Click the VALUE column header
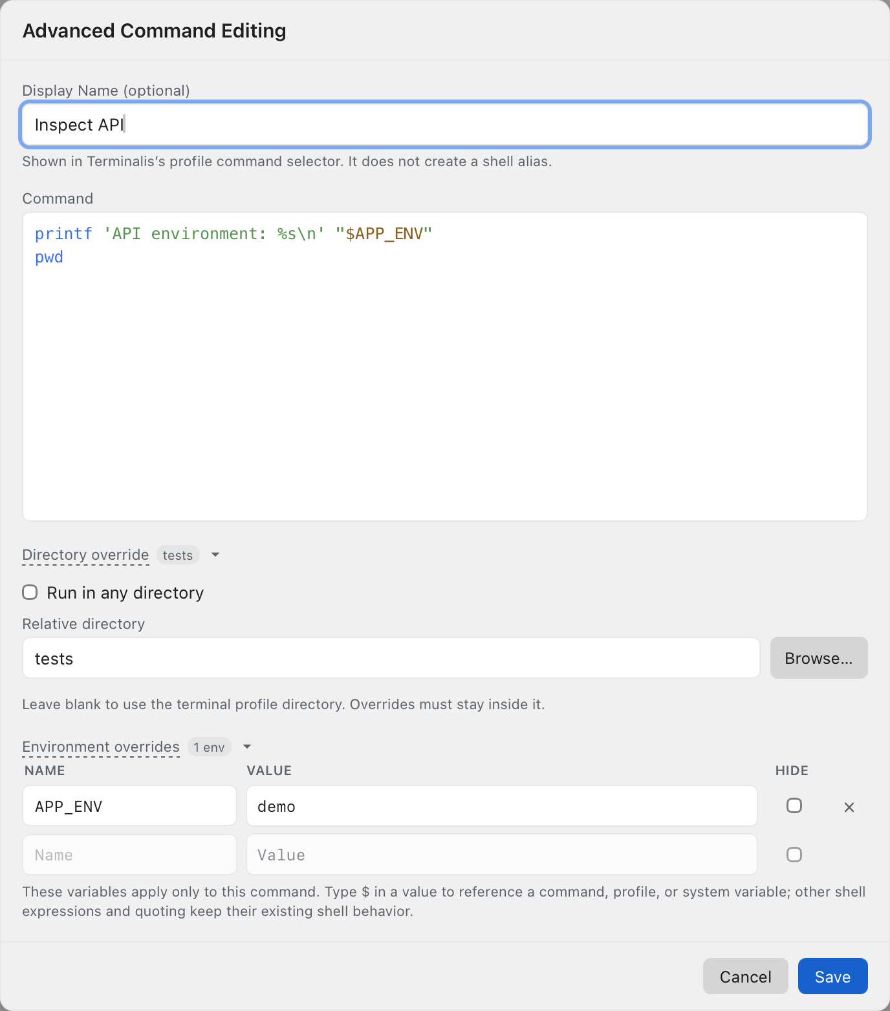 269,771
